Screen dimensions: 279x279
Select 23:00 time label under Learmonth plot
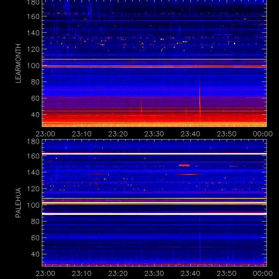tap(45, 134)
